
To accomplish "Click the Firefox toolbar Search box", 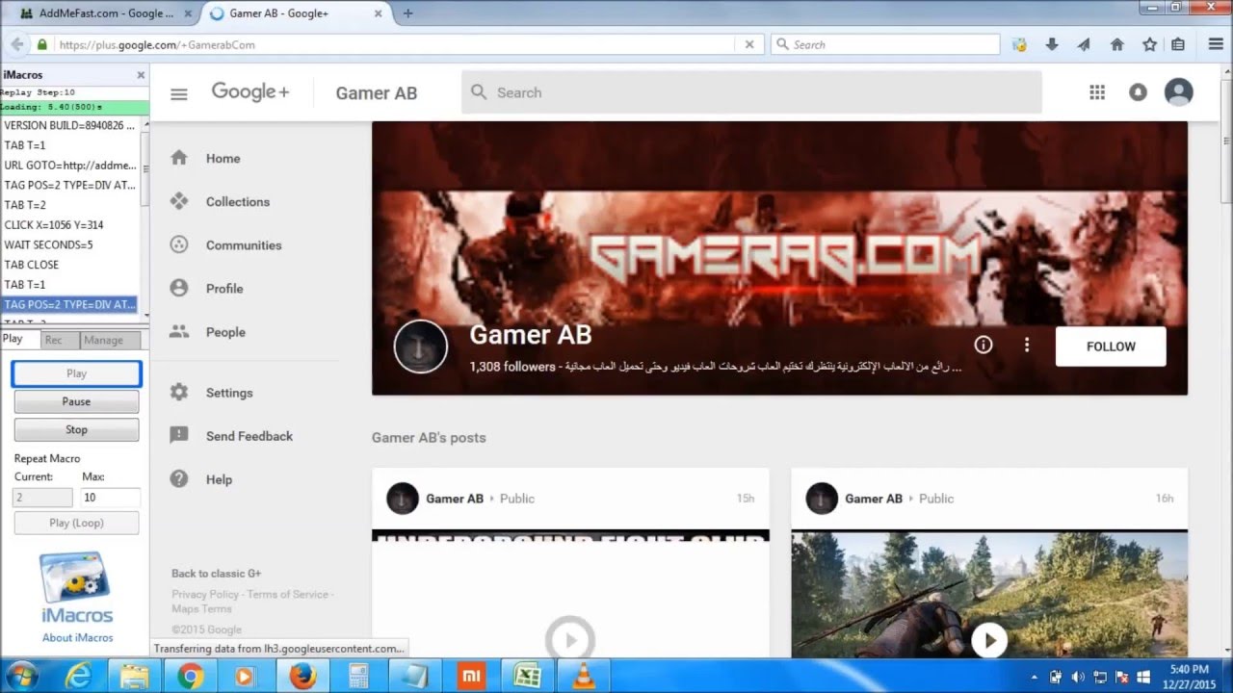I will [x=885, y=44].
